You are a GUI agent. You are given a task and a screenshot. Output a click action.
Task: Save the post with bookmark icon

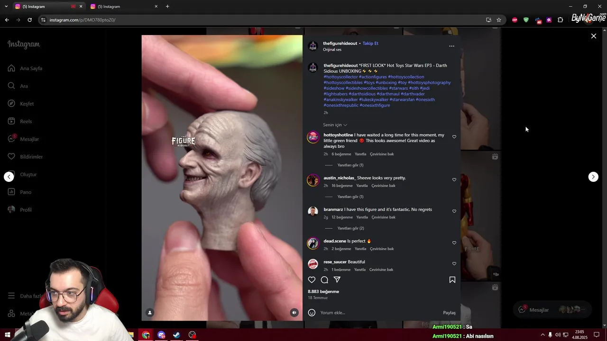452,280
